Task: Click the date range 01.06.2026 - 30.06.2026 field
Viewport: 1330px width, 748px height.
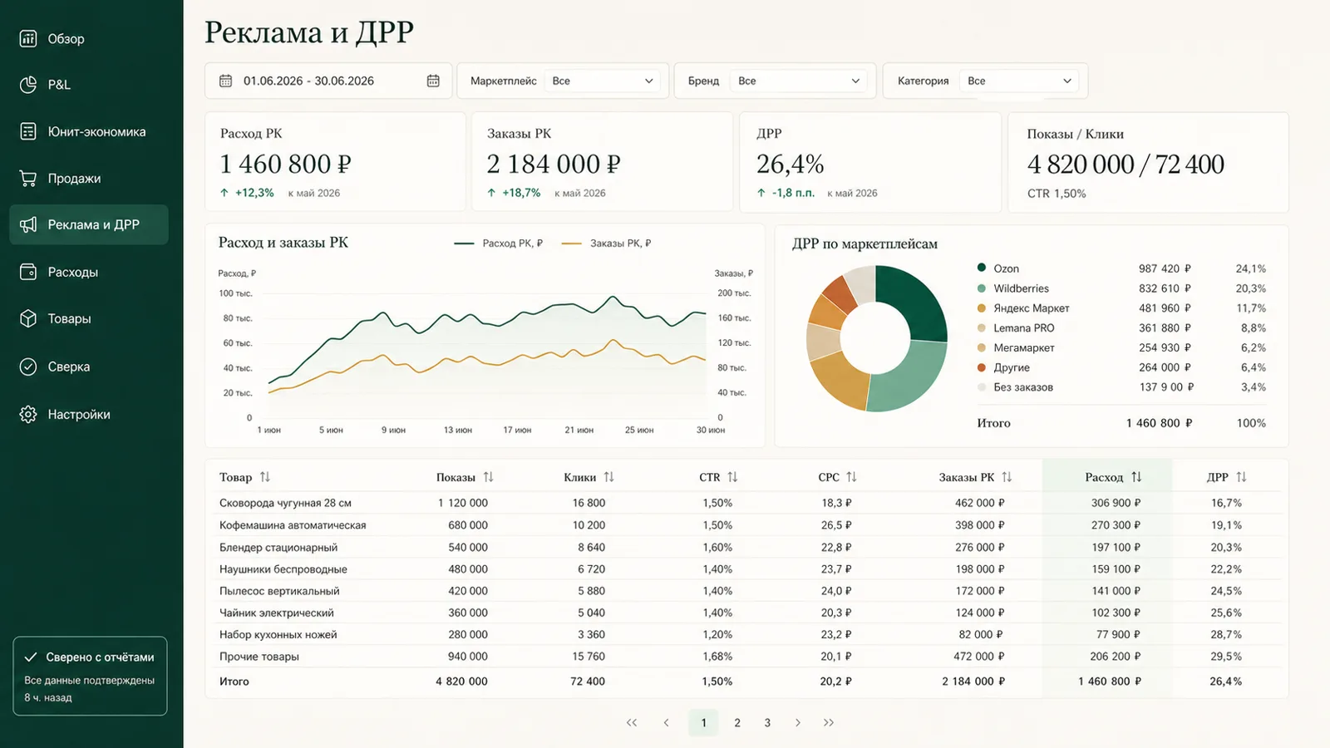Action: tap(328, 81)
